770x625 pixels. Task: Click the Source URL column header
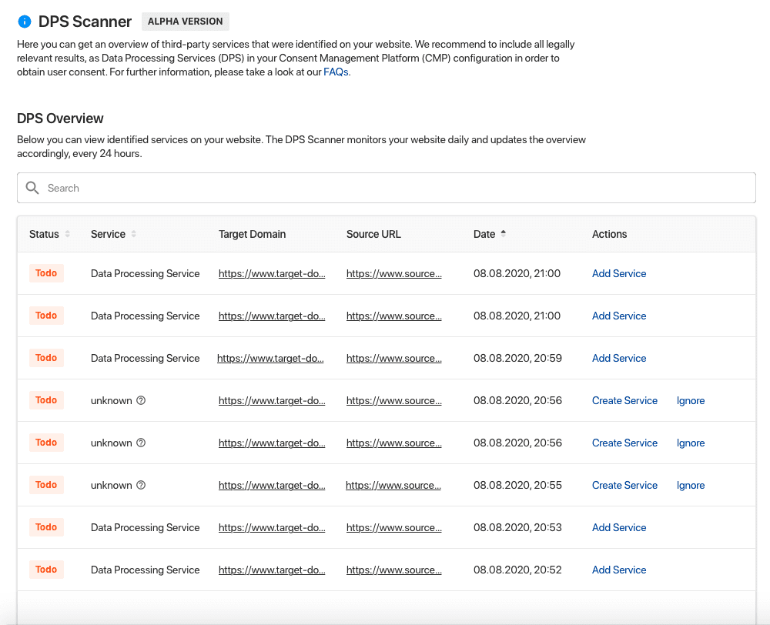[x=373, y=234]
